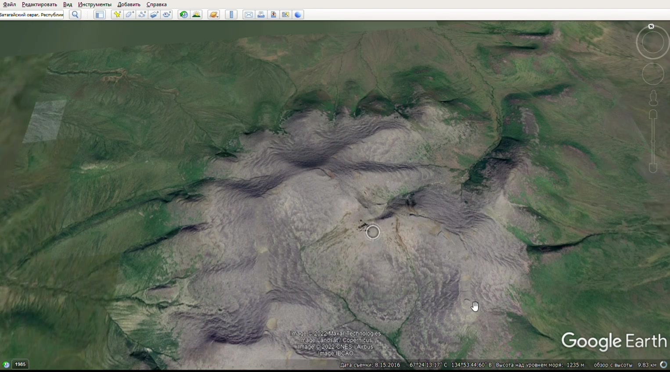Screen dimensions: 670x372
Task: Open the Справка menu
Action: click(156, 4)
